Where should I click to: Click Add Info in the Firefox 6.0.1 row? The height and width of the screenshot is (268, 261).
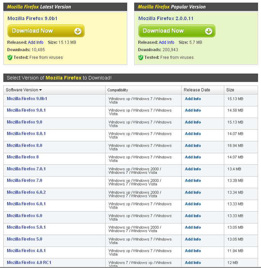(x=193, y=204)
